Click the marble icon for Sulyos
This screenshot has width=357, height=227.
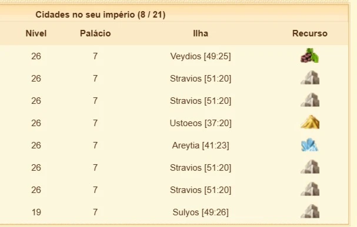(310, 211)
